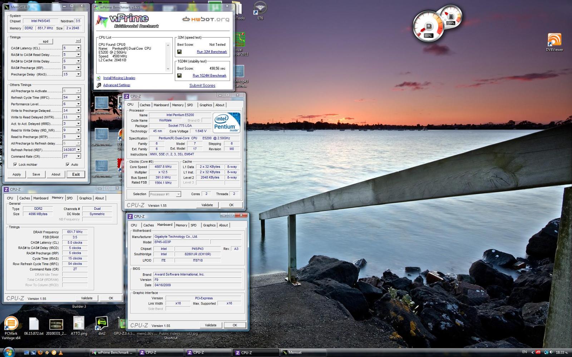Image resolution: width=572 pixels, height=357 pixels.
Task: Open Graphics tab in CPU-Z processor window
Action: click(x=206, y=105)
